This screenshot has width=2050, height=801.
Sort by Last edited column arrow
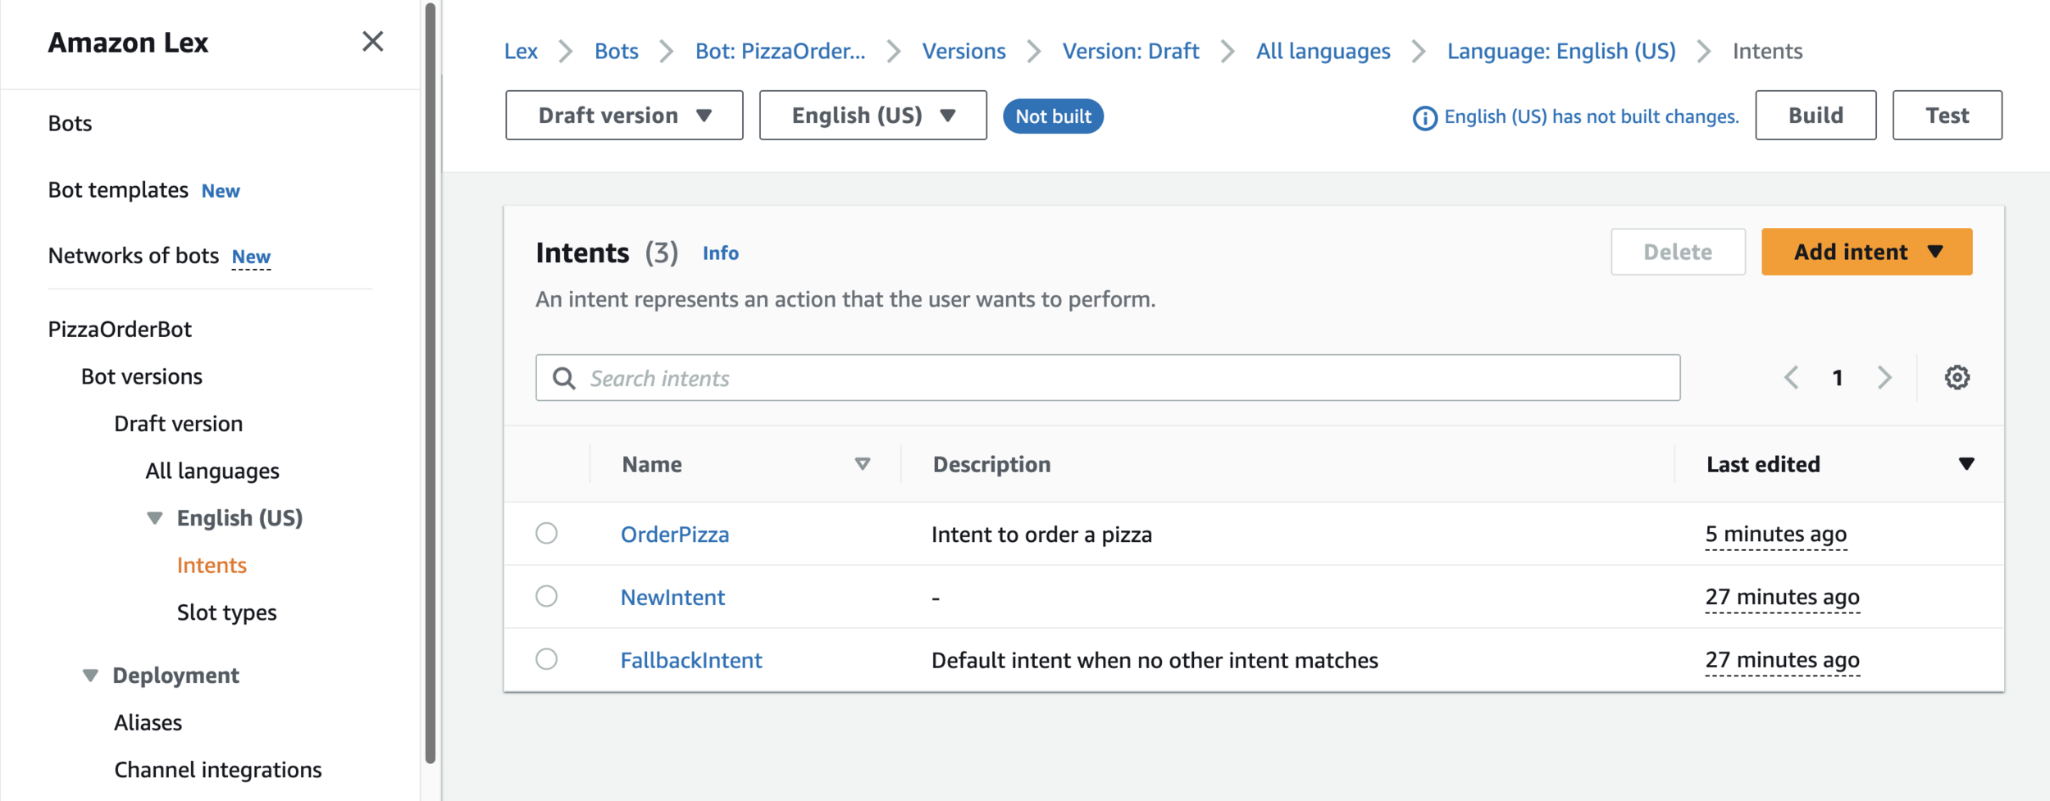pos(1966,464)
